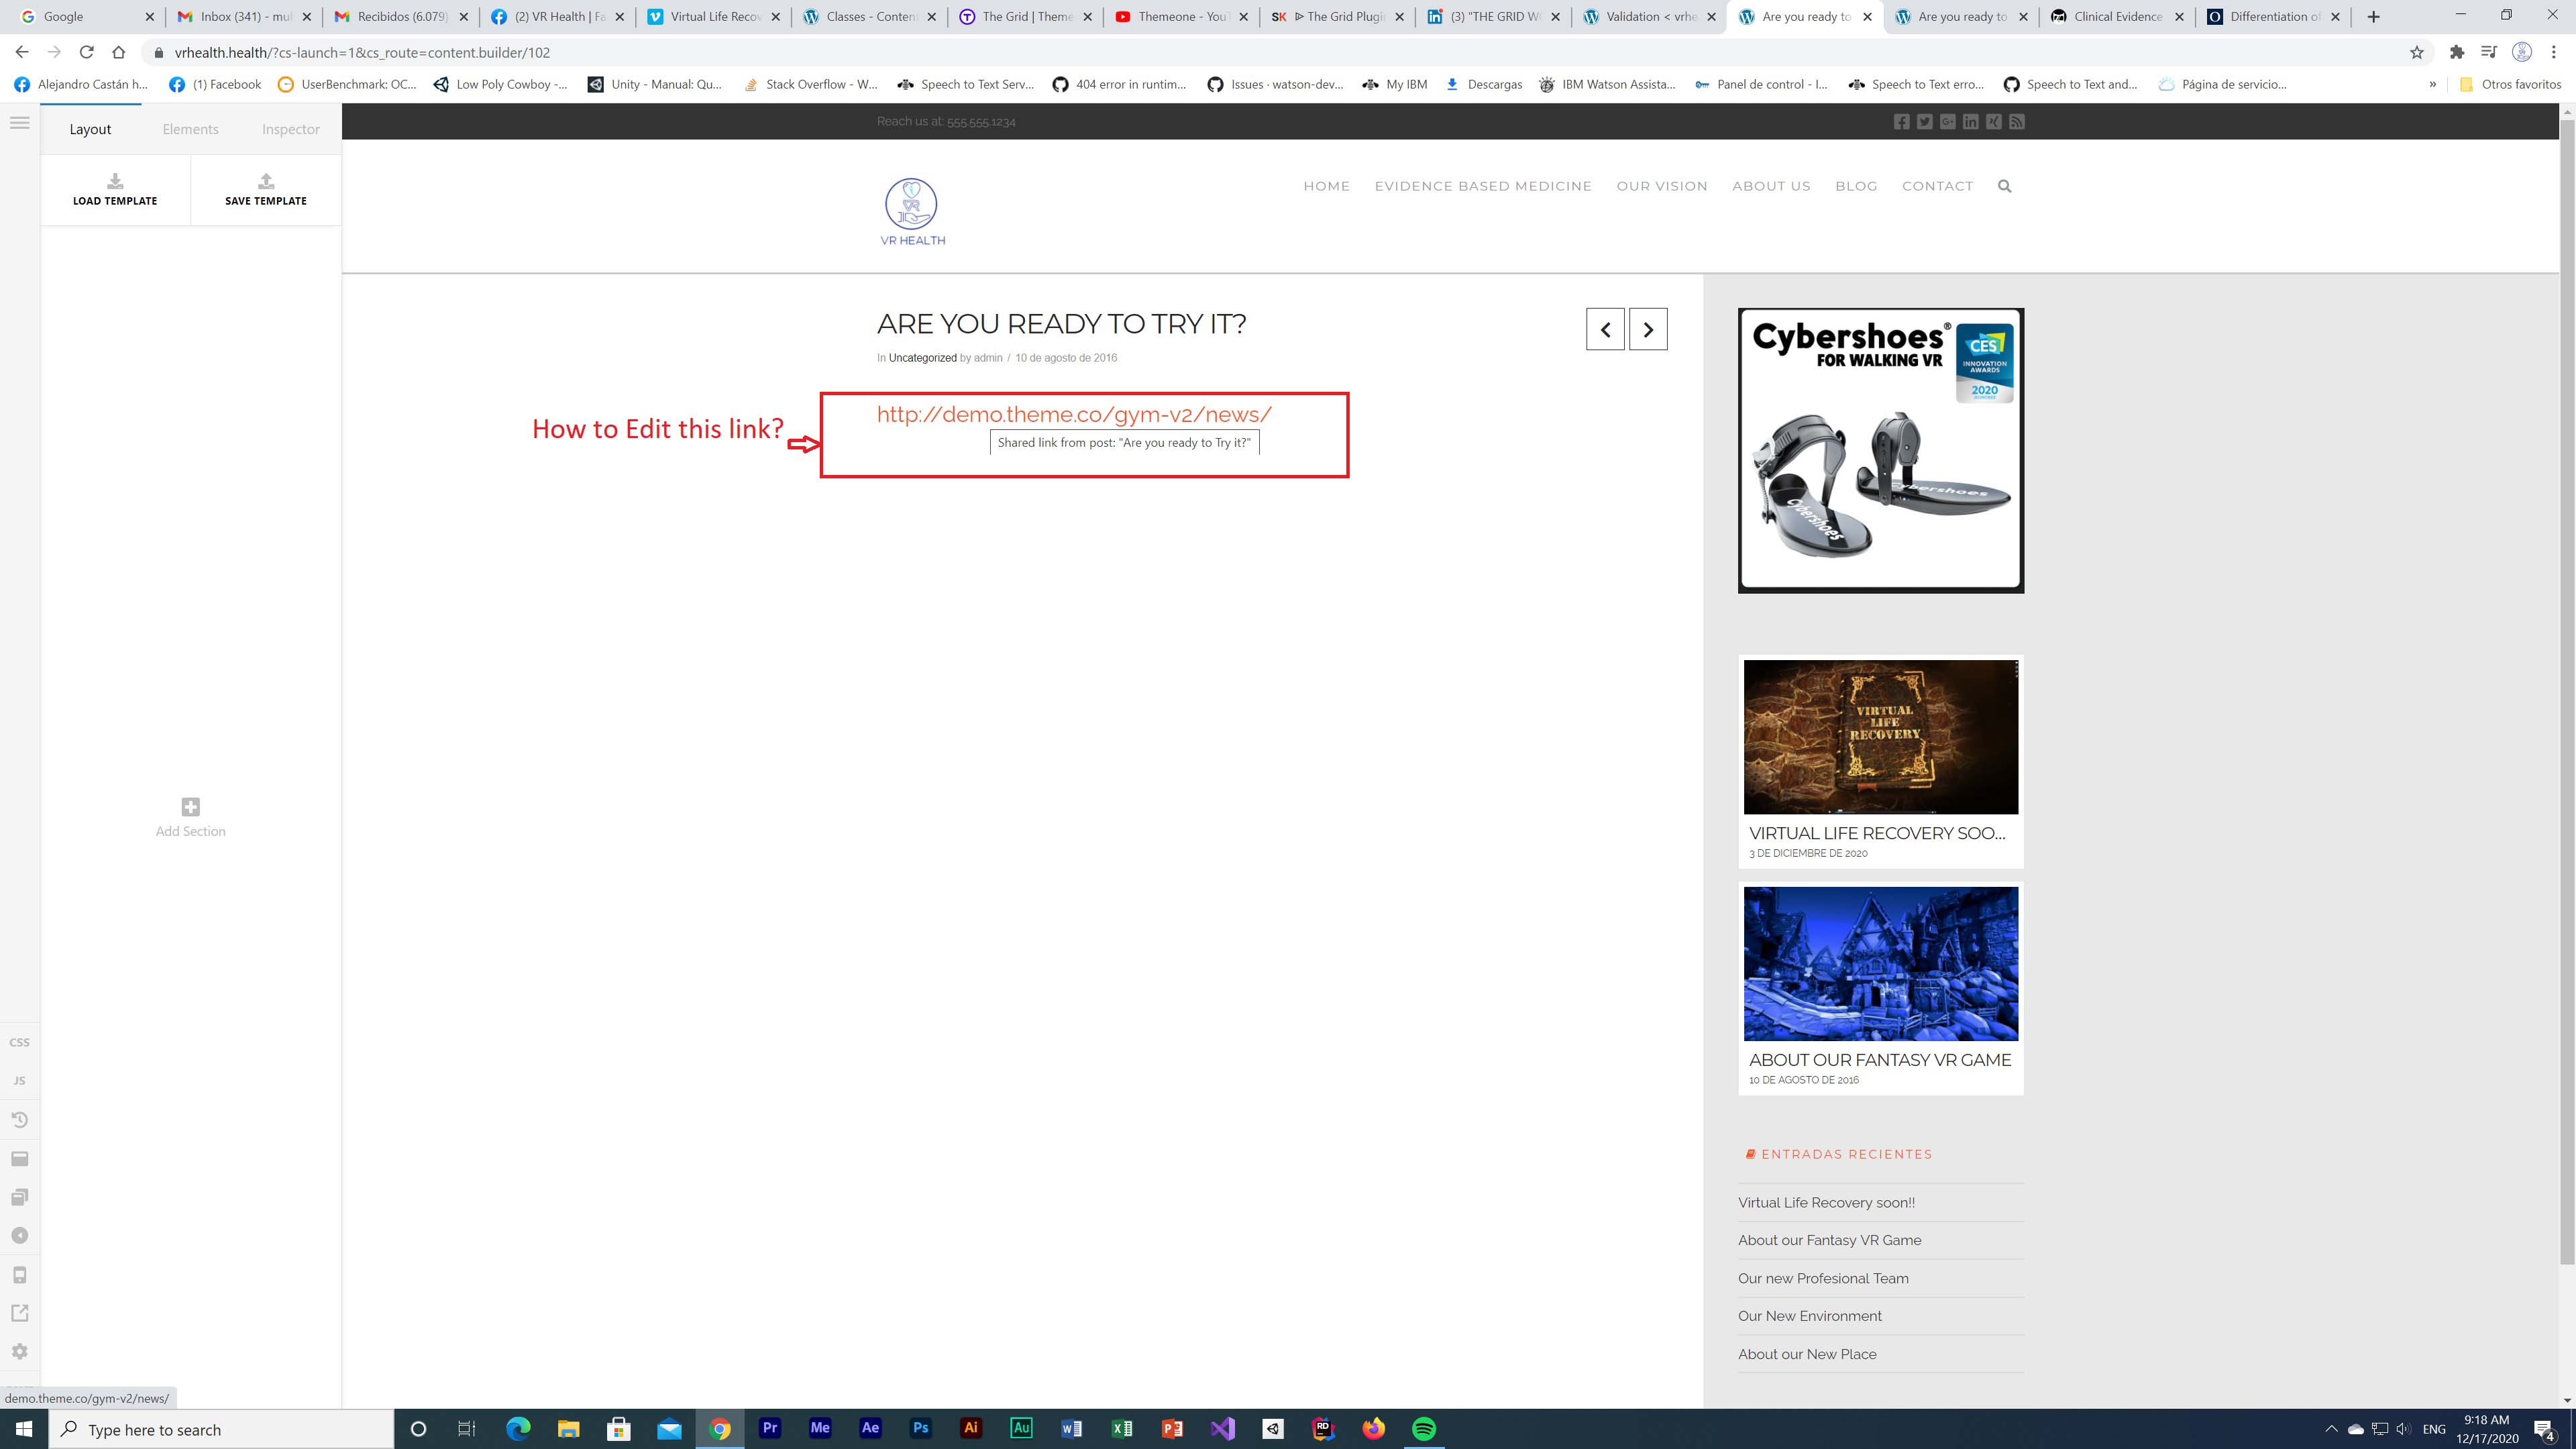Screen dimensions: 2576x1449
Task: Switch to the Clinical Evidence tab
Action: point(2118,17)
